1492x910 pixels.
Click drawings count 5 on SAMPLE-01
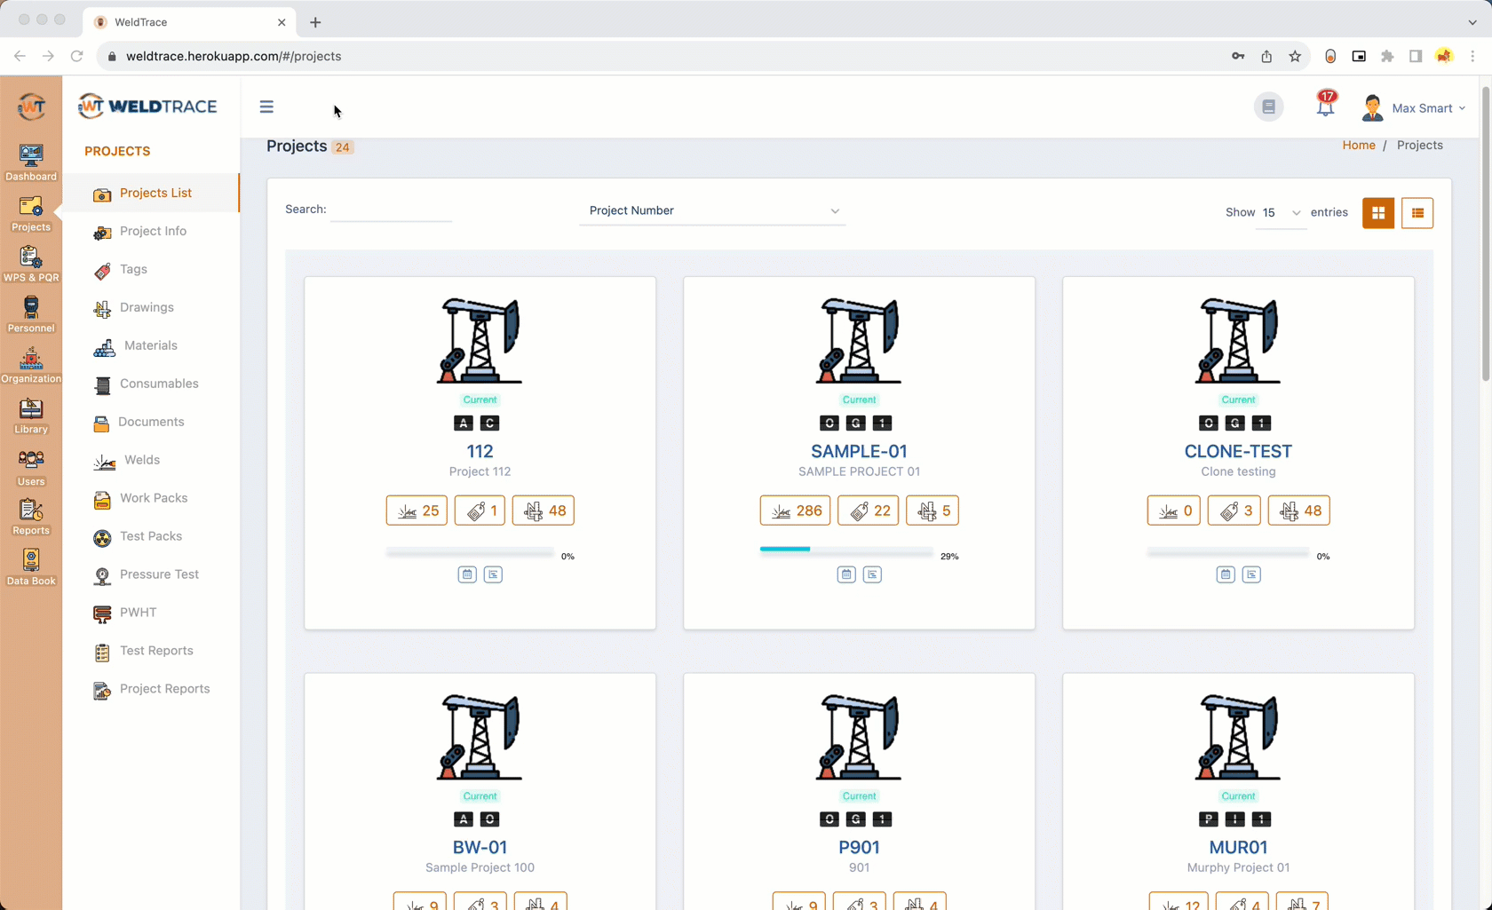(x=932, y=510)
